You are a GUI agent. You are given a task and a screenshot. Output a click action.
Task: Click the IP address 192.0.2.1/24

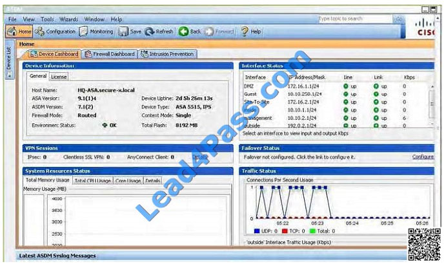tap(302, 126)
